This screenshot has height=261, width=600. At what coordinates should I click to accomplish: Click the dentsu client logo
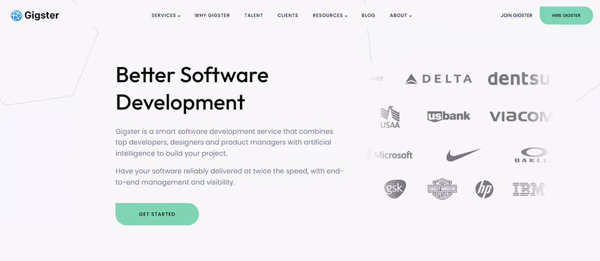coord(519,78)
